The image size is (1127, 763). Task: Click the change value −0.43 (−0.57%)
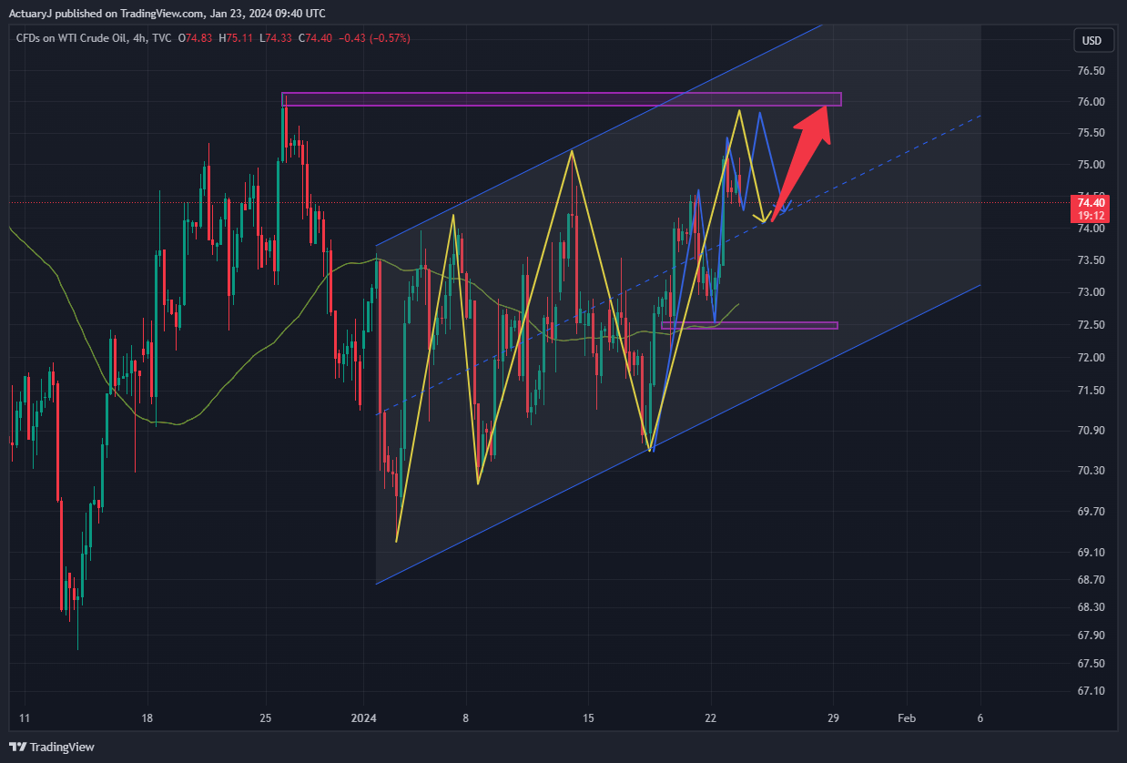[374, 38]
